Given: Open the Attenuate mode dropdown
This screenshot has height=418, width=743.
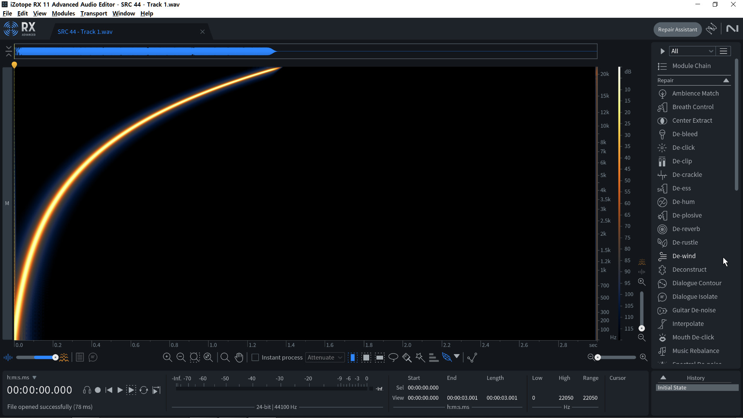Looking at the screenshot, I should click(325, 357).
